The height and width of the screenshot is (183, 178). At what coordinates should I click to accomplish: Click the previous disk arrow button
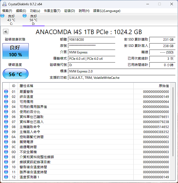6,32
